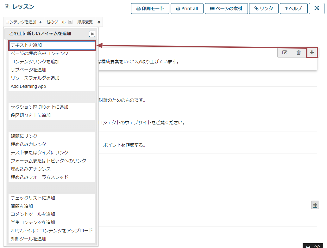The width and height of the screenshot is (327, 248).
Task: Click the 印刷モード print mode button
Action: tap(150, 9)
